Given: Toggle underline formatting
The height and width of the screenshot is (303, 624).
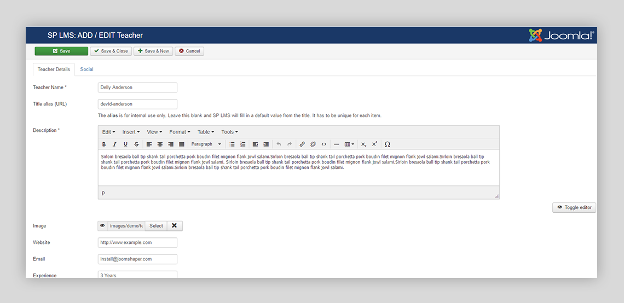Looking at the screenshot, I should click(x=125, y=144).
